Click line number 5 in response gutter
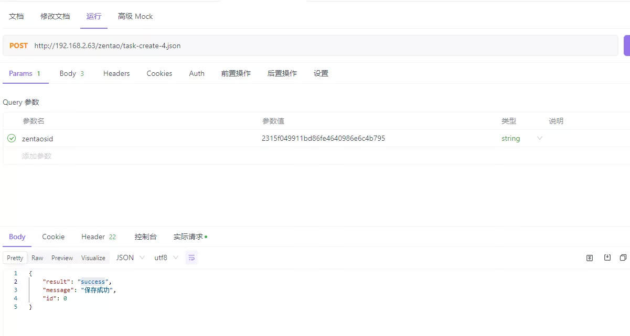630x336 pixels. point(16,307)
